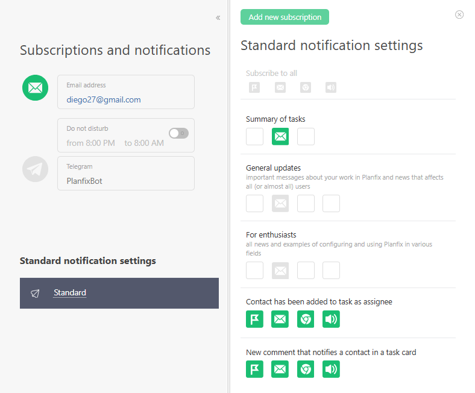Toggle sound notification for assignee added
This screenshot has width=475, height=393.
click(x=331, y=319)
